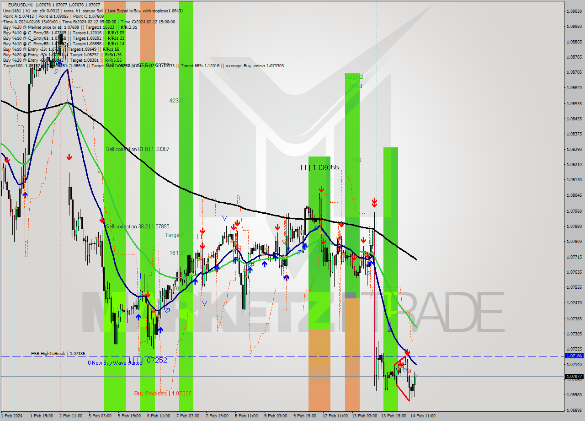The height and width of the screenshot is (421, 585).
Task: Click the '12 Feb 11:00' time axis label
Action: [335, 416]
